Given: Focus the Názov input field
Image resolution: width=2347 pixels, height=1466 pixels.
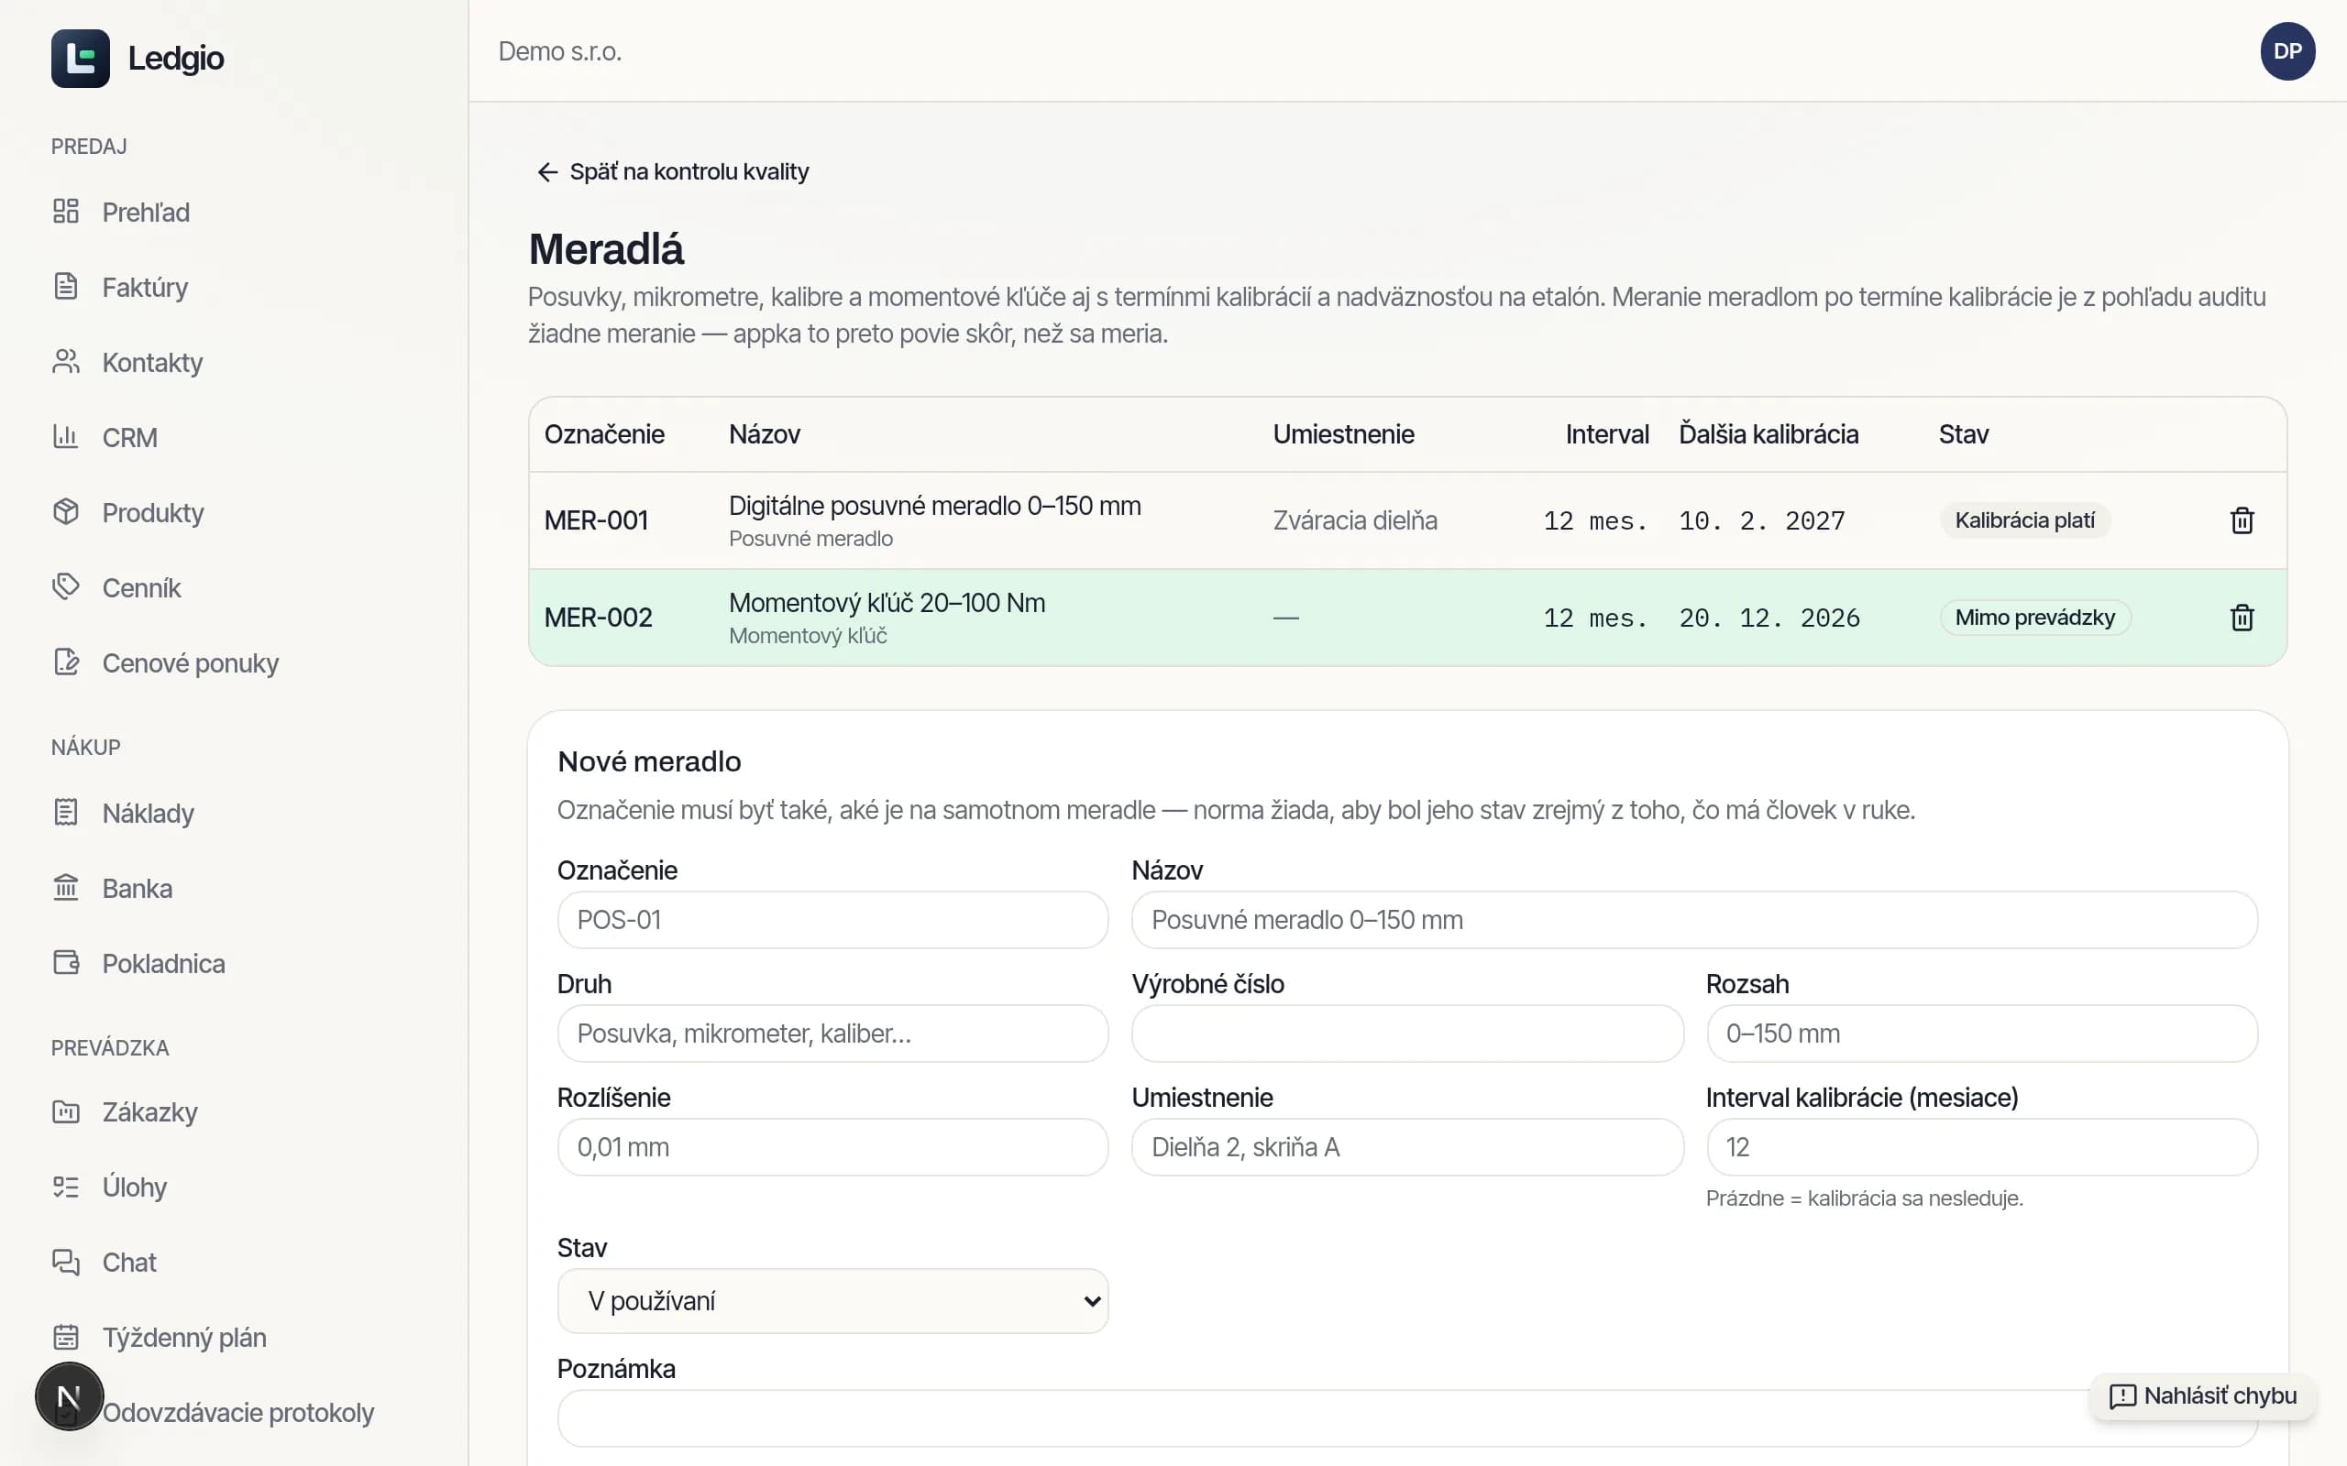Looking at the screenshot, I should 1694,920.
